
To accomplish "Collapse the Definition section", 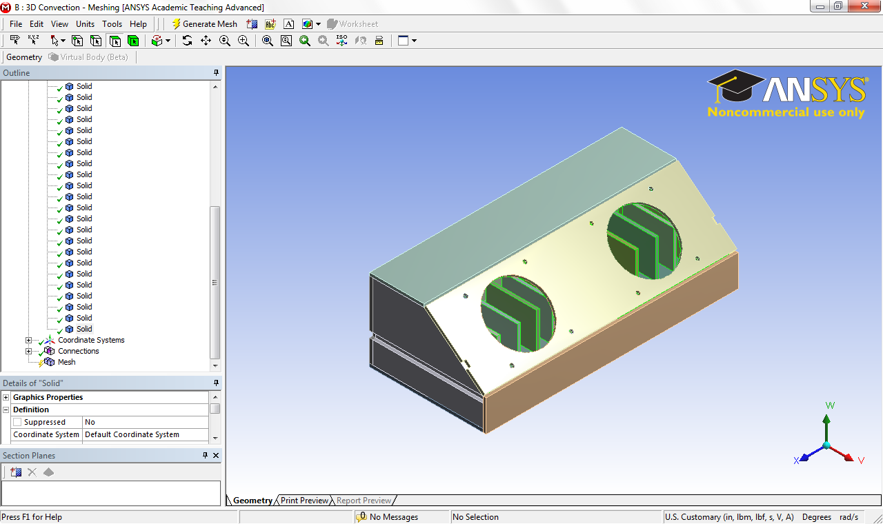I will point(6,410).
